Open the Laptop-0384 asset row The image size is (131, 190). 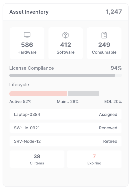click(x=65, y=114)
